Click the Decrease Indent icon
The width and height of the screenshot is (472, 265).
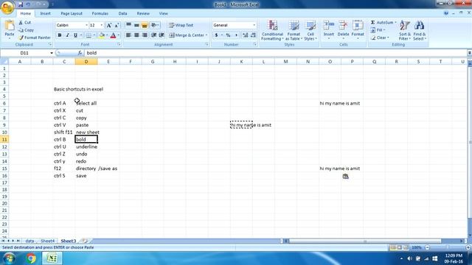pos(154,35)
